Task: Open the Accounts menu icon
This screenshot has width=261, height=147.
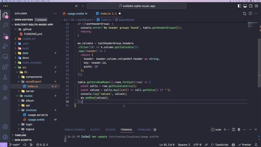Action: click(5, 127)
